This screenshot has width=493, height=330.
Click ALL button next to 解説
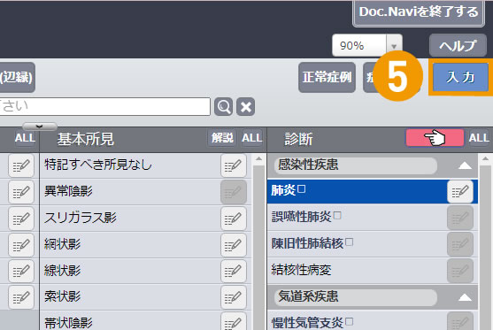(252, 138)
